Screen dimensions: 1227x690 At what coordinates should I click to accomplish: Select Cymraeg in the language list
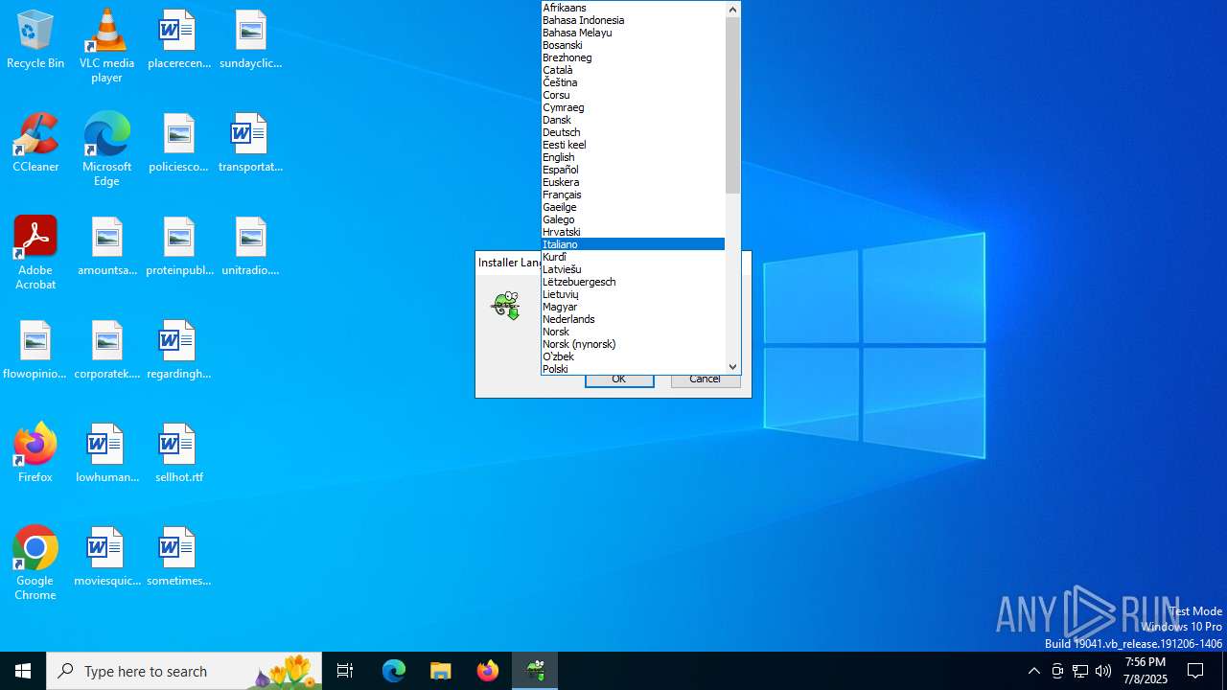633,107
